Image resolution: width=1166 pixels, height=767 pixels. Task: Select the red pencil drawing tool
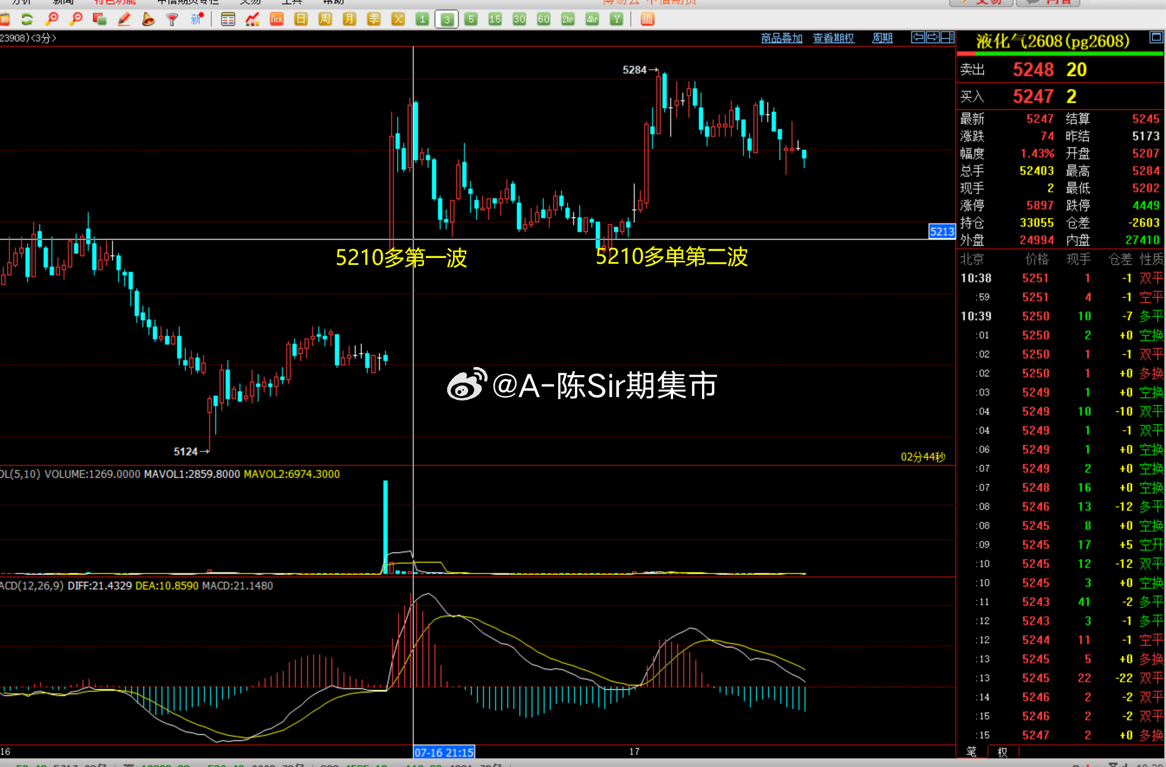124,20
